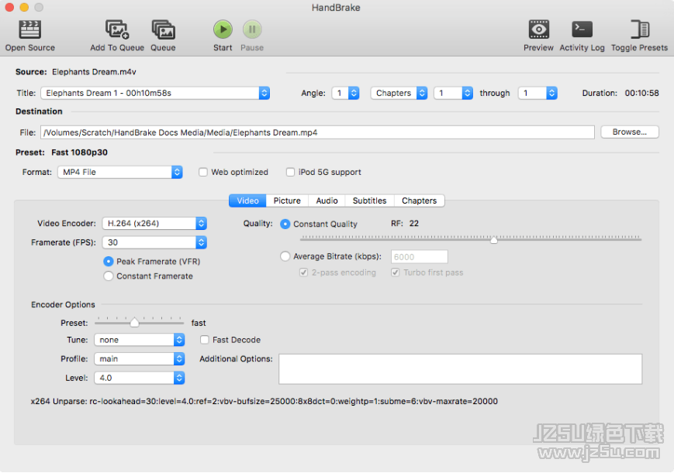This screenshot has width=674, height=473.
Task: Open the Tune dropdown set to none
Action: click(x=140, y=340)
